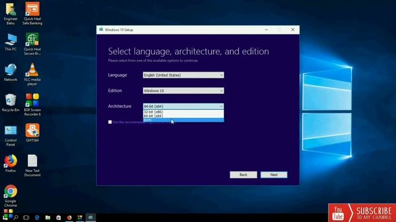Viewport: 396px width, 222px height.
Task: Open the New Text Document file
Action: (32, 165)
